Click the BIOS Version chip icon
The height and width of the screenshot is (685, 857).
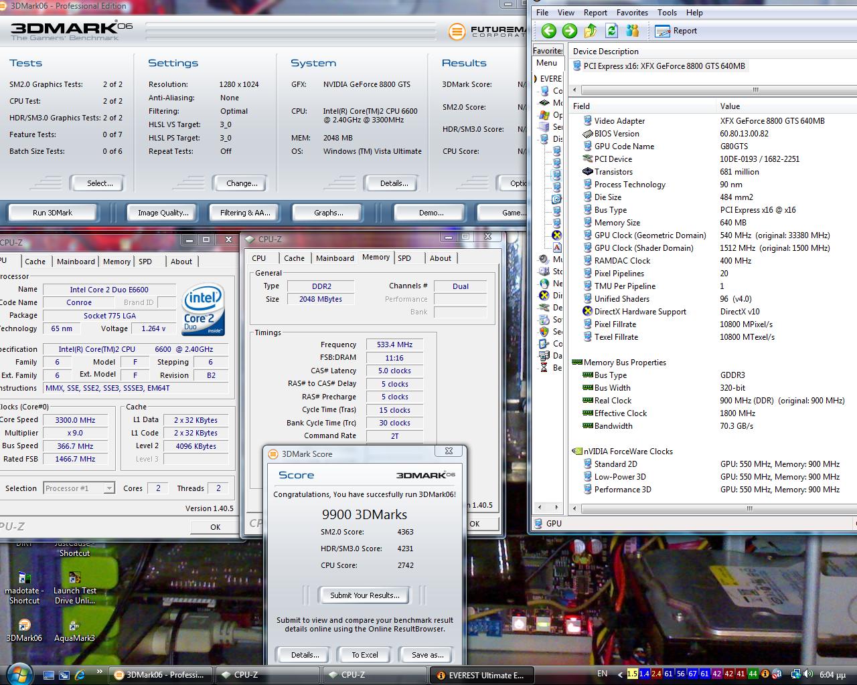tap(588, 133)
